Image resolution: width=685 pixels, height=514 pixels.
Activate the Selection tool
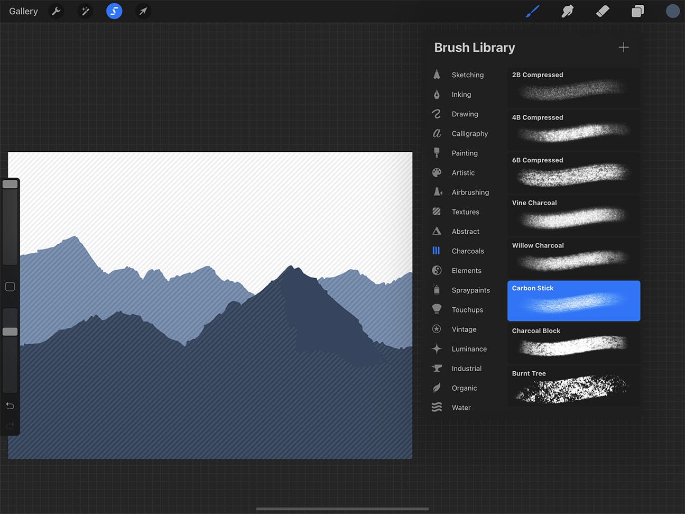coord(114,11)
